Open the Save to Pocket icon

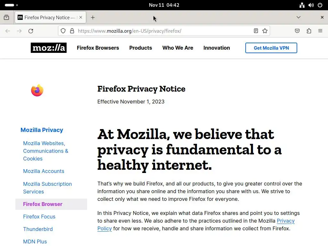tap(297, 31)
